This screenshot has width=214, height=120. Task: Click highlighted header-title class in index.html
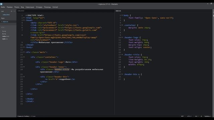click(62, 69)
